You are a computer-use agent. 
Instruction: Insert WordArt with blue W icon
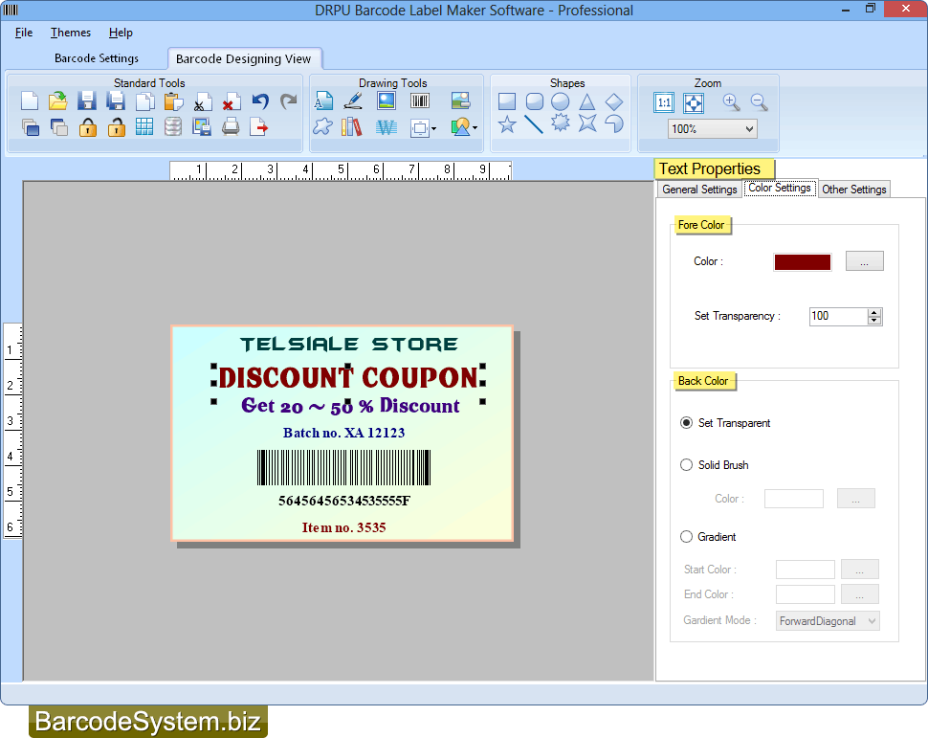pos(386,127)
